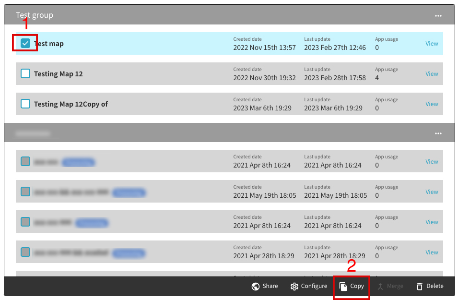458x300 pixels.
Task: Click the Delete trash can icon
Action: point(420,287)
